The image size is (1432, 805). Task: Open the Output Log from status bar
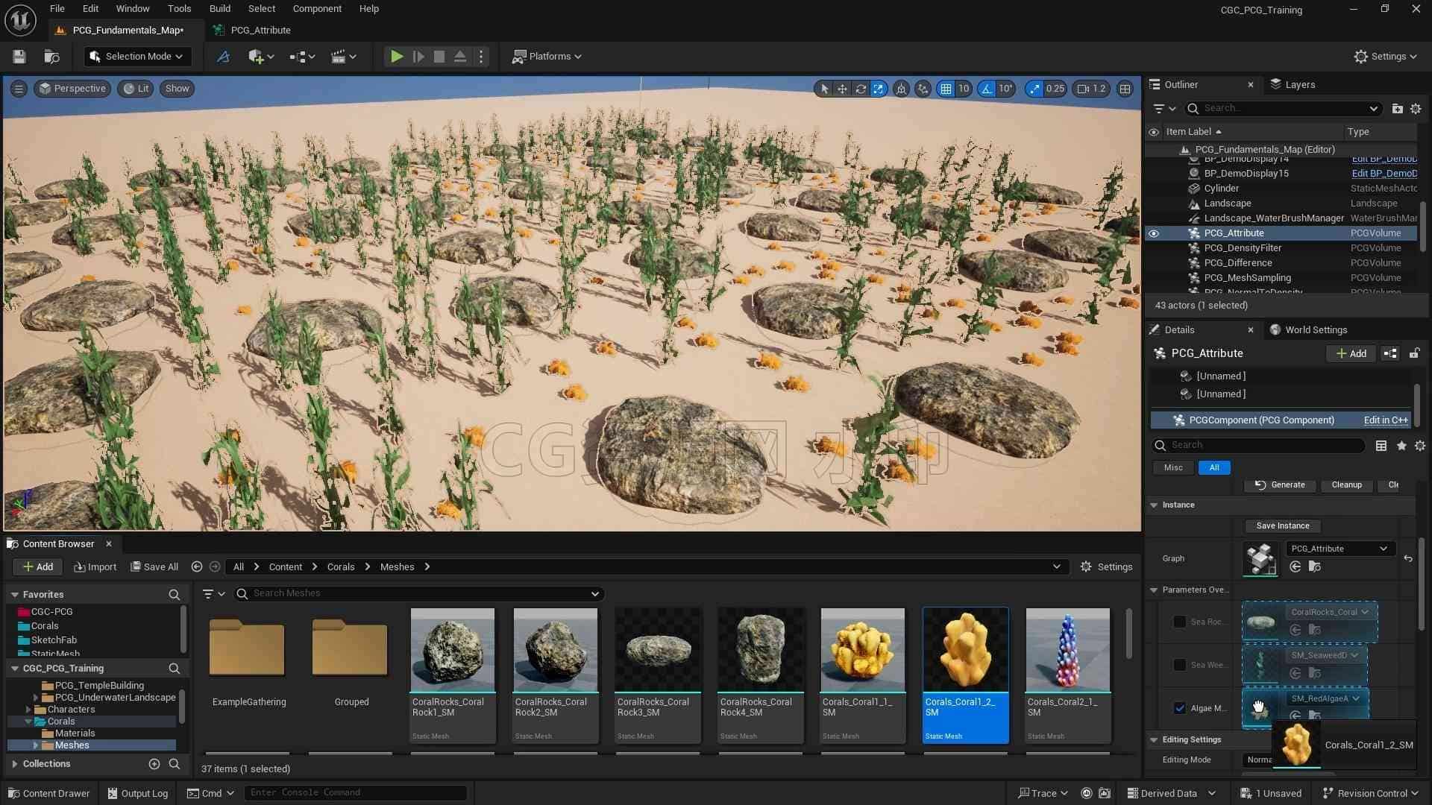click(137, 794)
